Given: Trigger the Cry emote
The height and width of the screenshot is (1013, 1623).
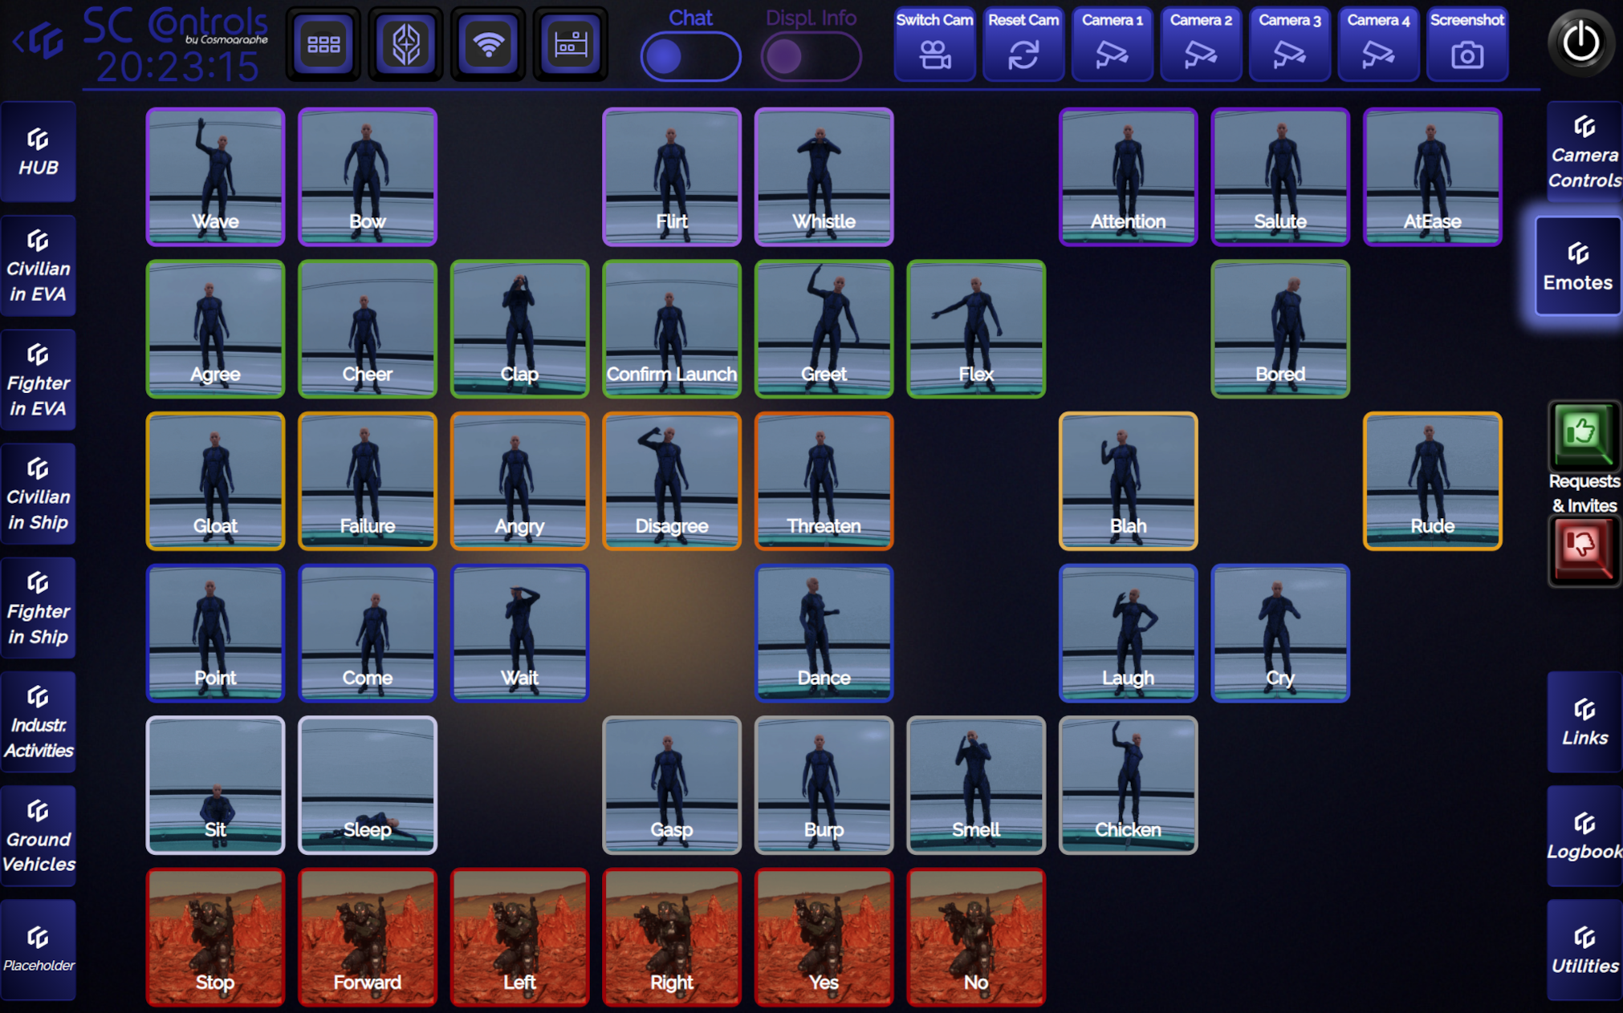Looking at the screenshot, I should tap(1280, 633).
